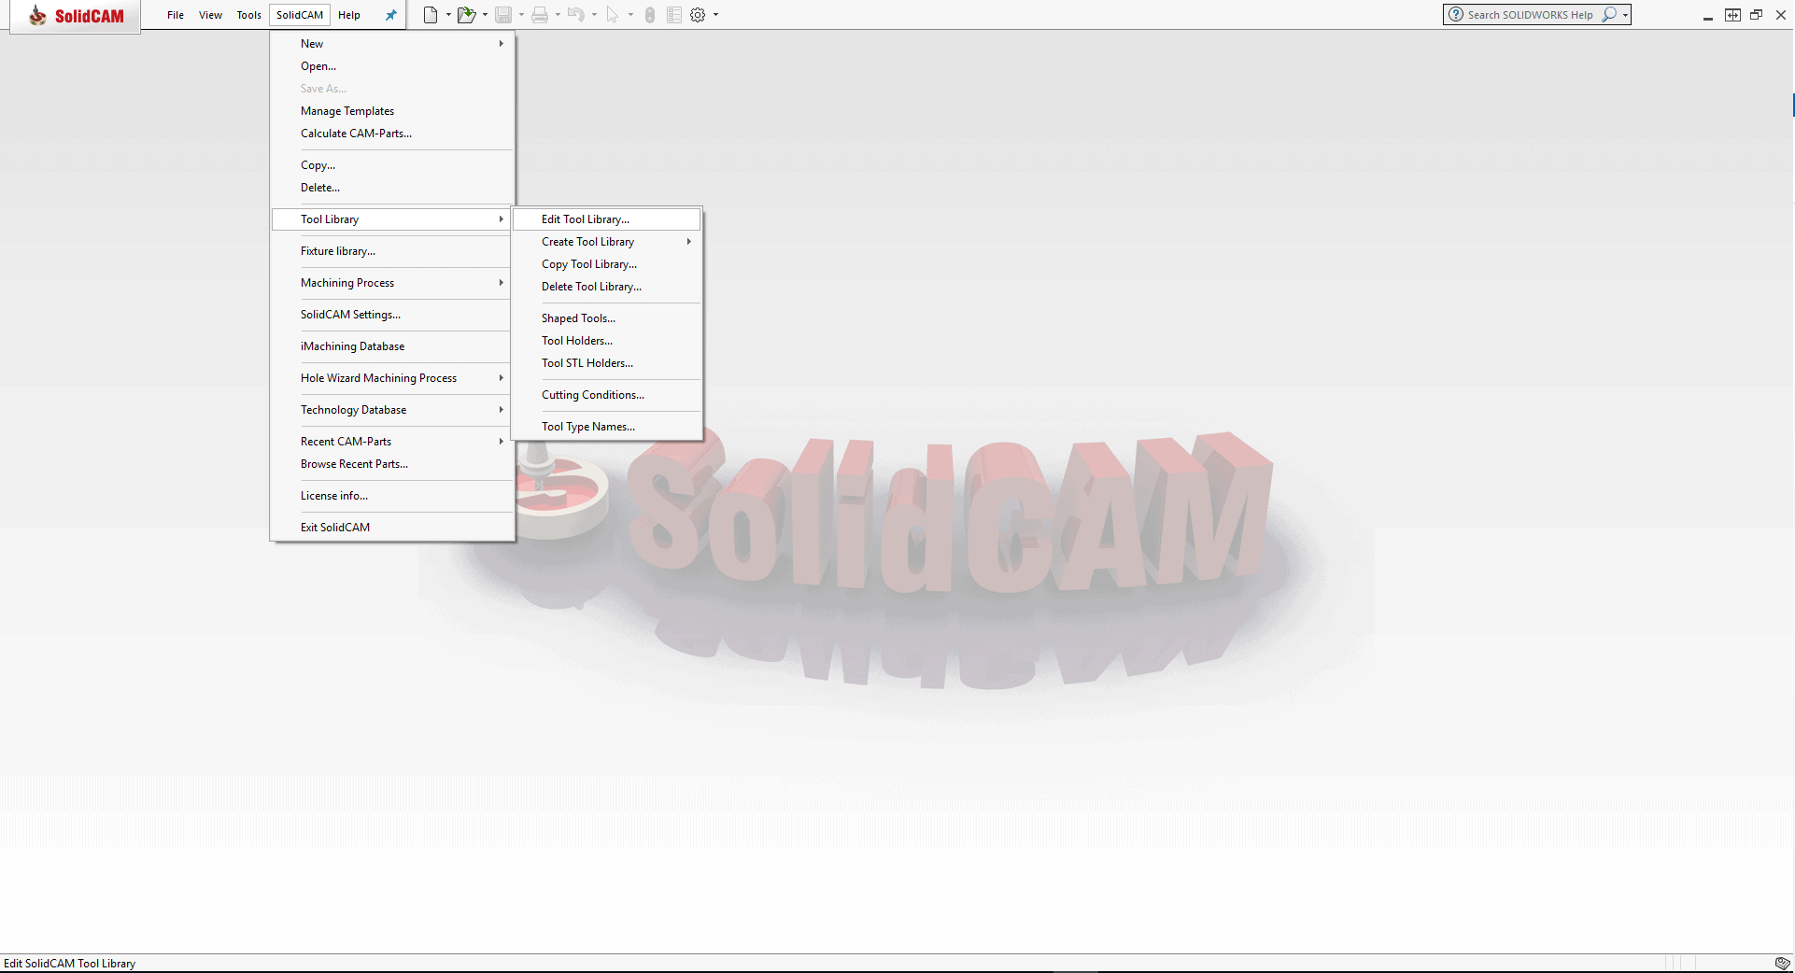Click the SolidCAM logo in the title bar

76,16
